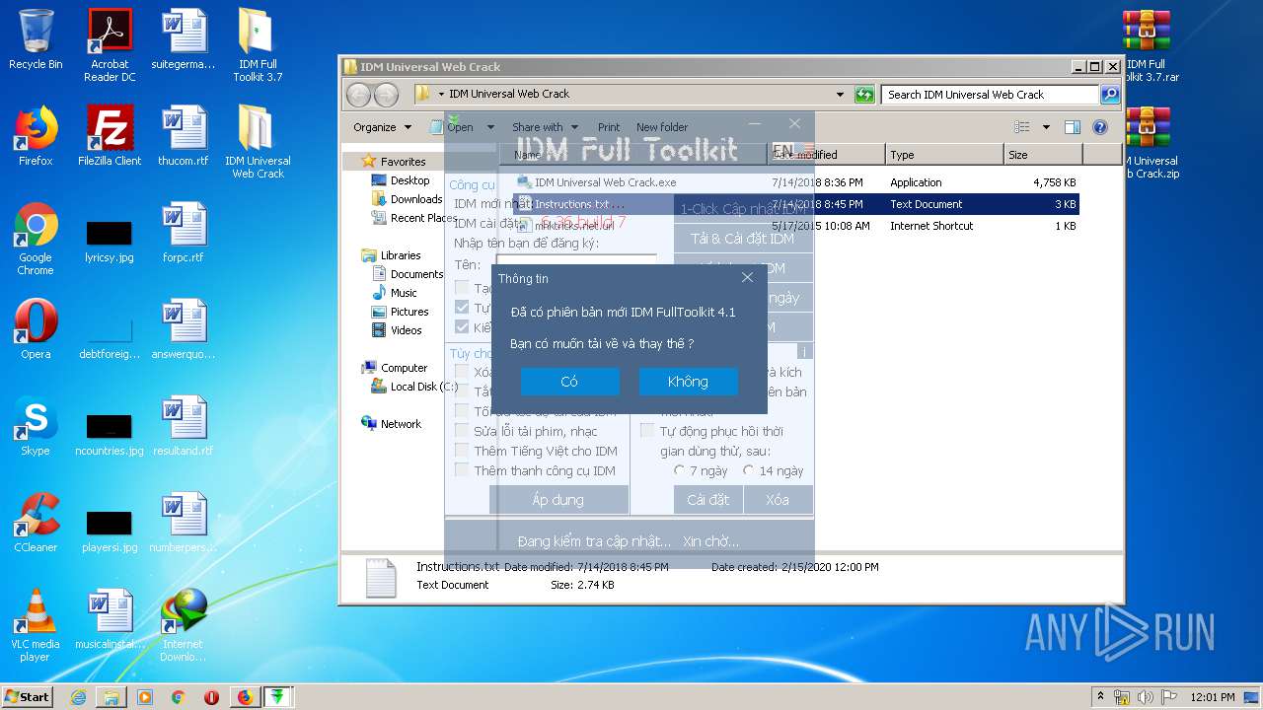Open Share with dropdown menu
This screenshot has height=710, width=1263.
[x=545, y=127]
